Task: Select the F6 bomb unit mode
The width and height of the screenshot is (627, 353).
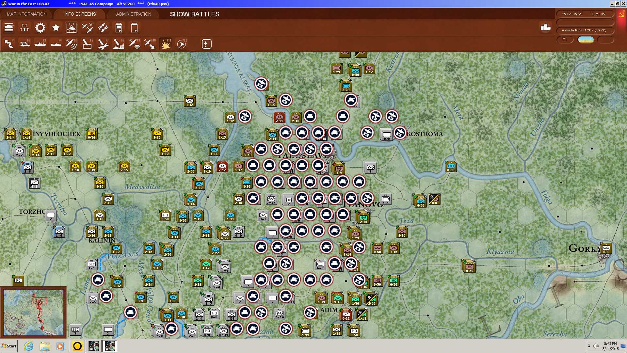Action: 87,44
